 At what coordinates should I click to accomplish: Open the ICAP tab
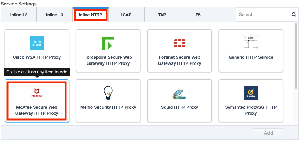coord(126,15)
